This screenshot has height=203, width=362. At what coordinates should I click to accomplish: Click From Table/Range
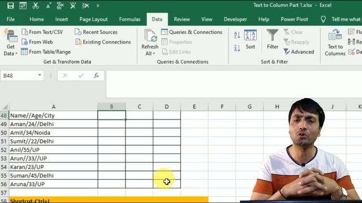tap(46, 52)
